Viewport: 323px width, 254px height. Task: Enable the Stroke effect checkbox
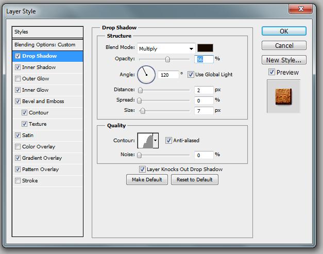(x=18, y=181)
